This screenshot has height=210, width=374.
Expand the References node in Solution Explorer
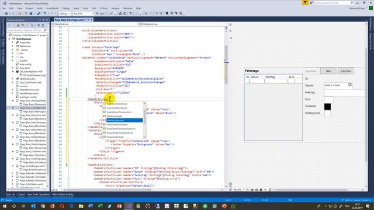click(13, 46)
